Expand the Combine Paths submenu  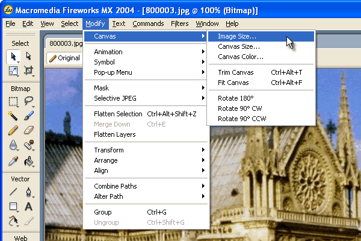[146, 186]
